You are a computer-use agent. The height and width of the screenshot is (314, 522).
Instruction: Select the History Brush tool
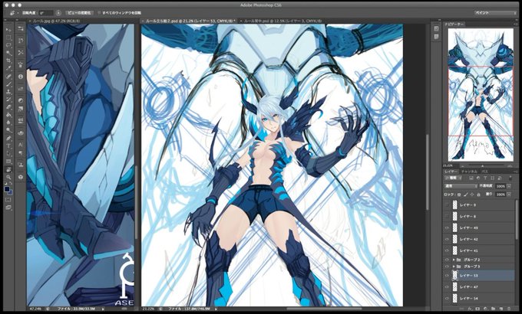8,100
